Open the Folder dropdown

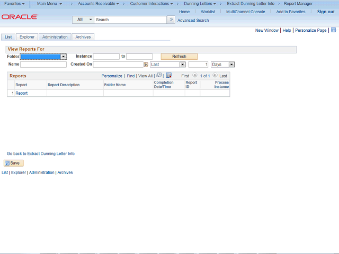(x=43, y=57)
